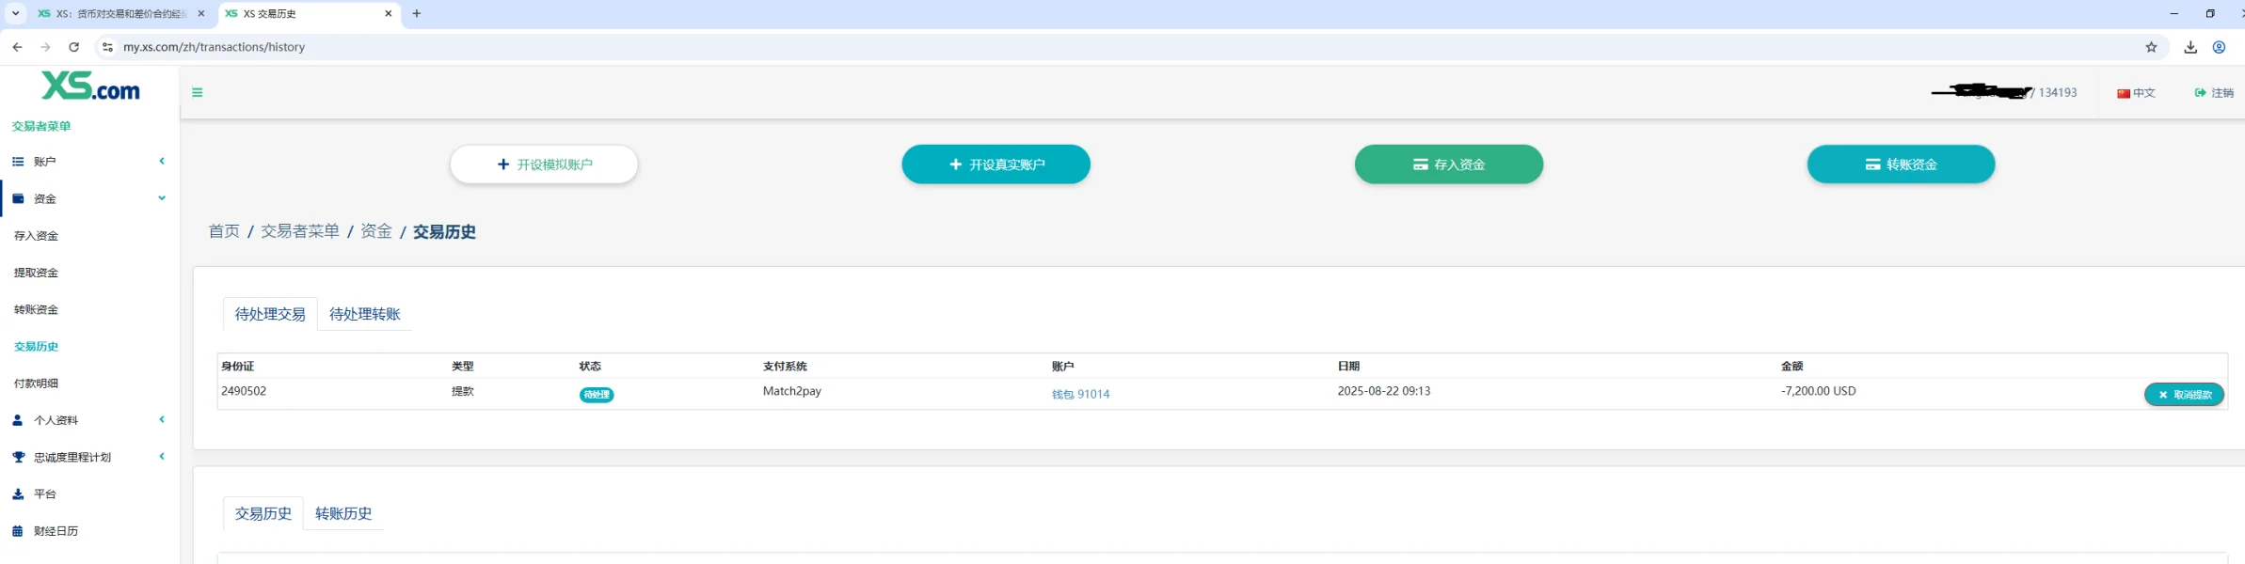Image resolution: width=2245 pixels, height=564 pixels.
Task: Switch language via 中文 flag selector
Action: tap(2136, 93)
